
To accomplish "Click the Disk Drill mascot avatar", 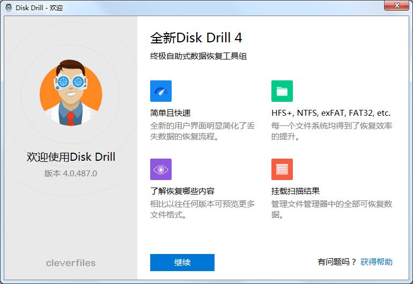I will click(71, 93).
